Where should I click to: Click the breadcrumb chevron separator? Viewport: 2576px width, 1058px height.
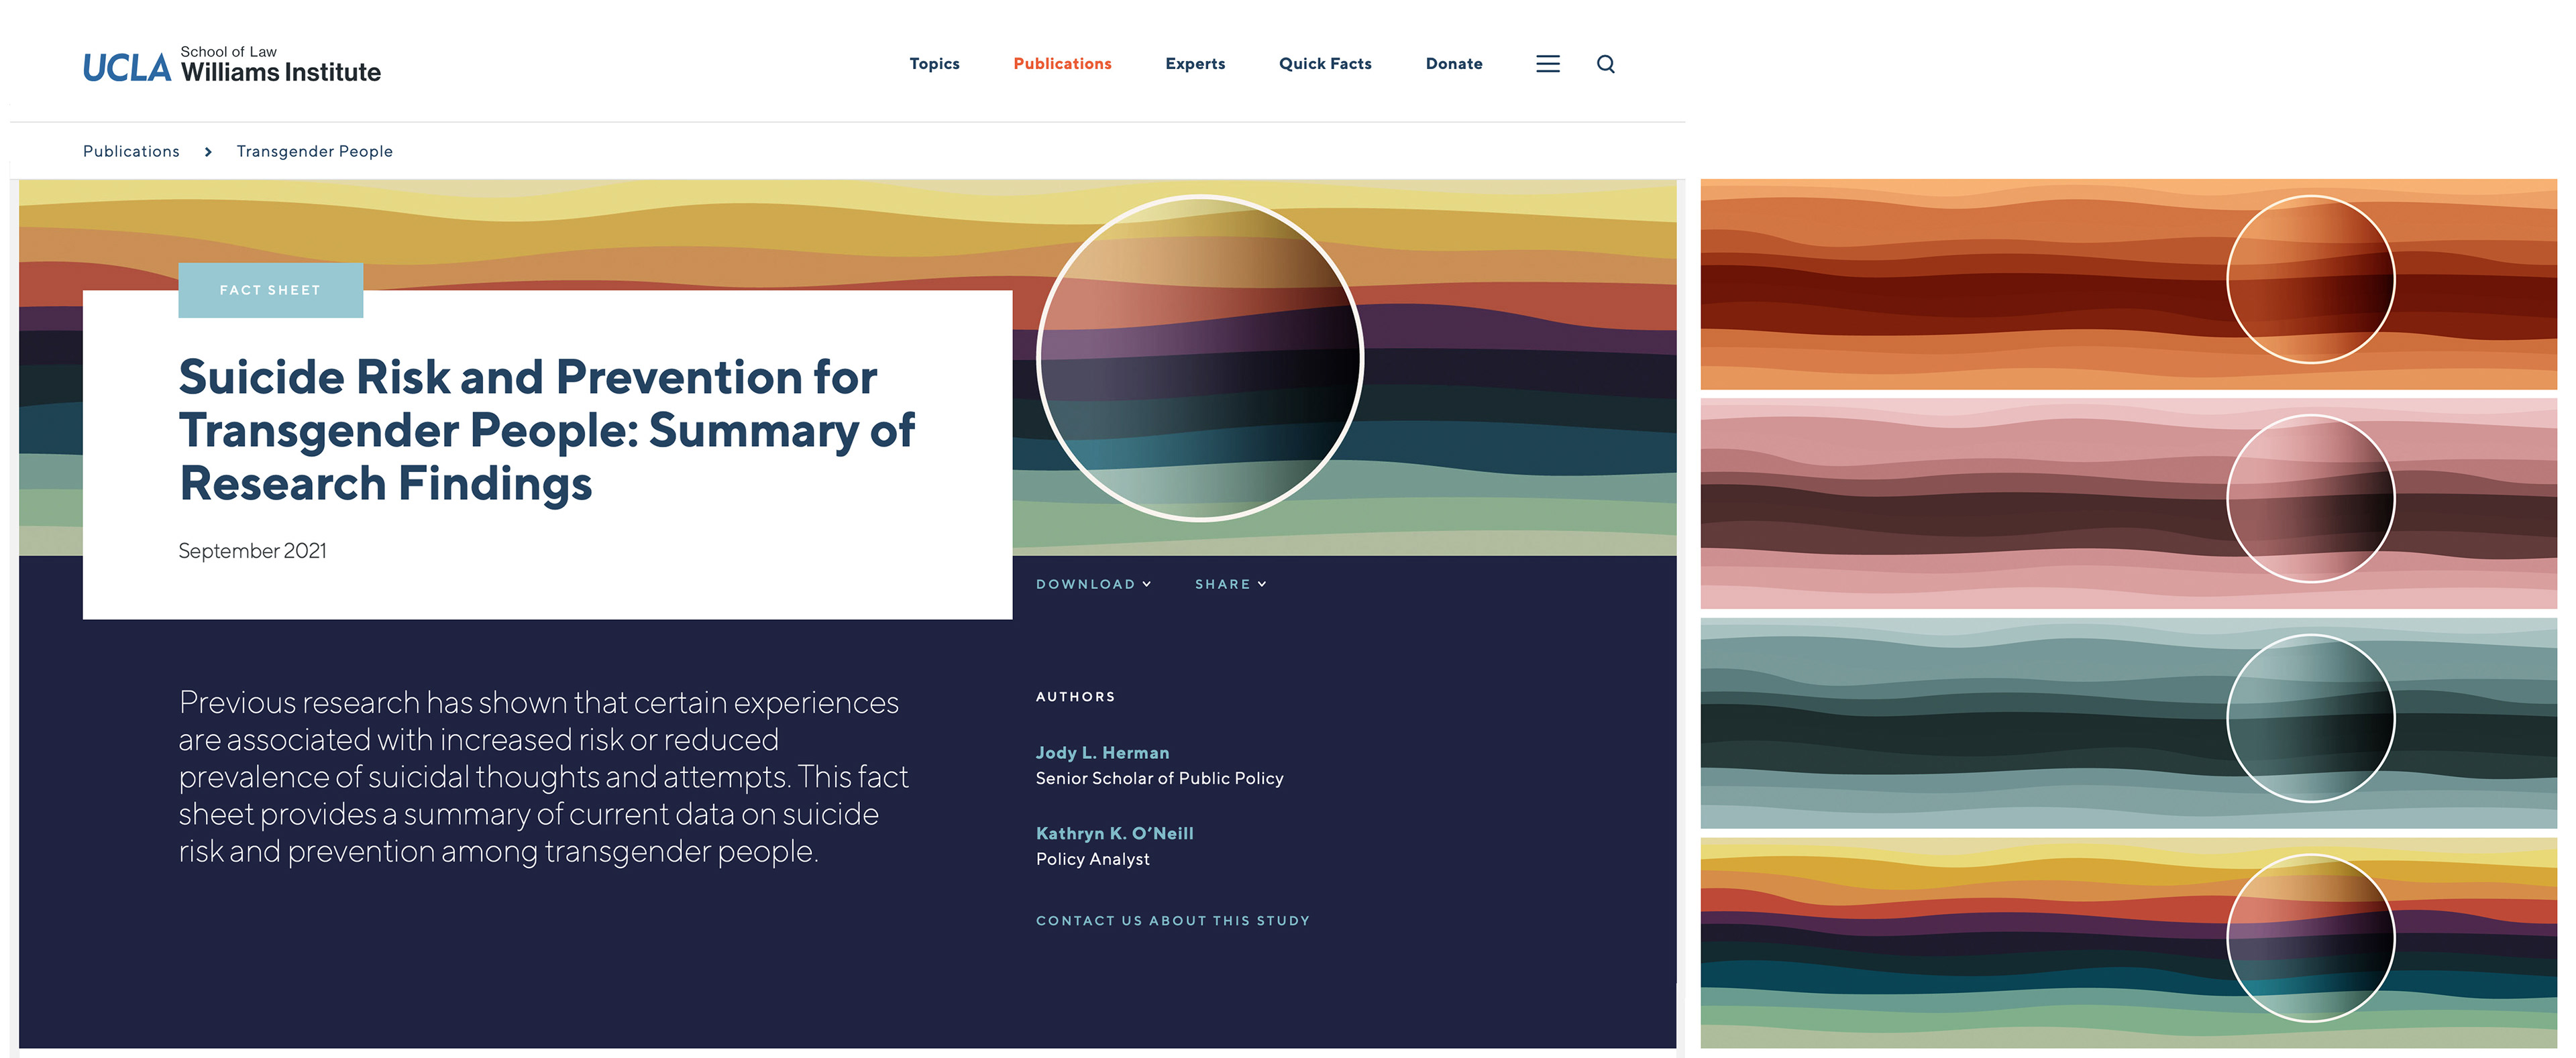[x=208, y=152]
